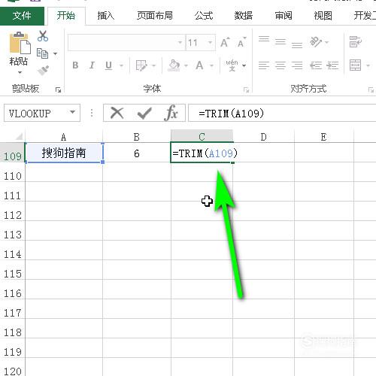Viewport: 376px width, 376px height.
Task: Click the Merge and Center icon
Action: [356, 65]
